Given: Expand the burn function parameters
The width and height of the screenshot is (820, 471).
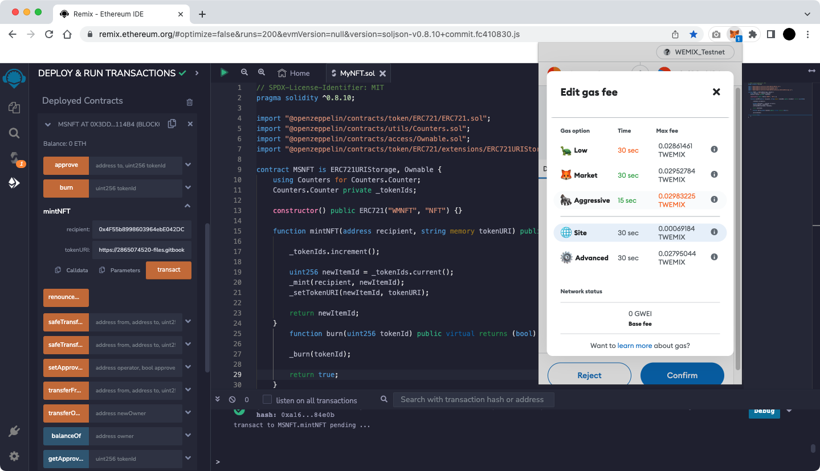Looking at the screenshot, I should (x=188, y=187).
